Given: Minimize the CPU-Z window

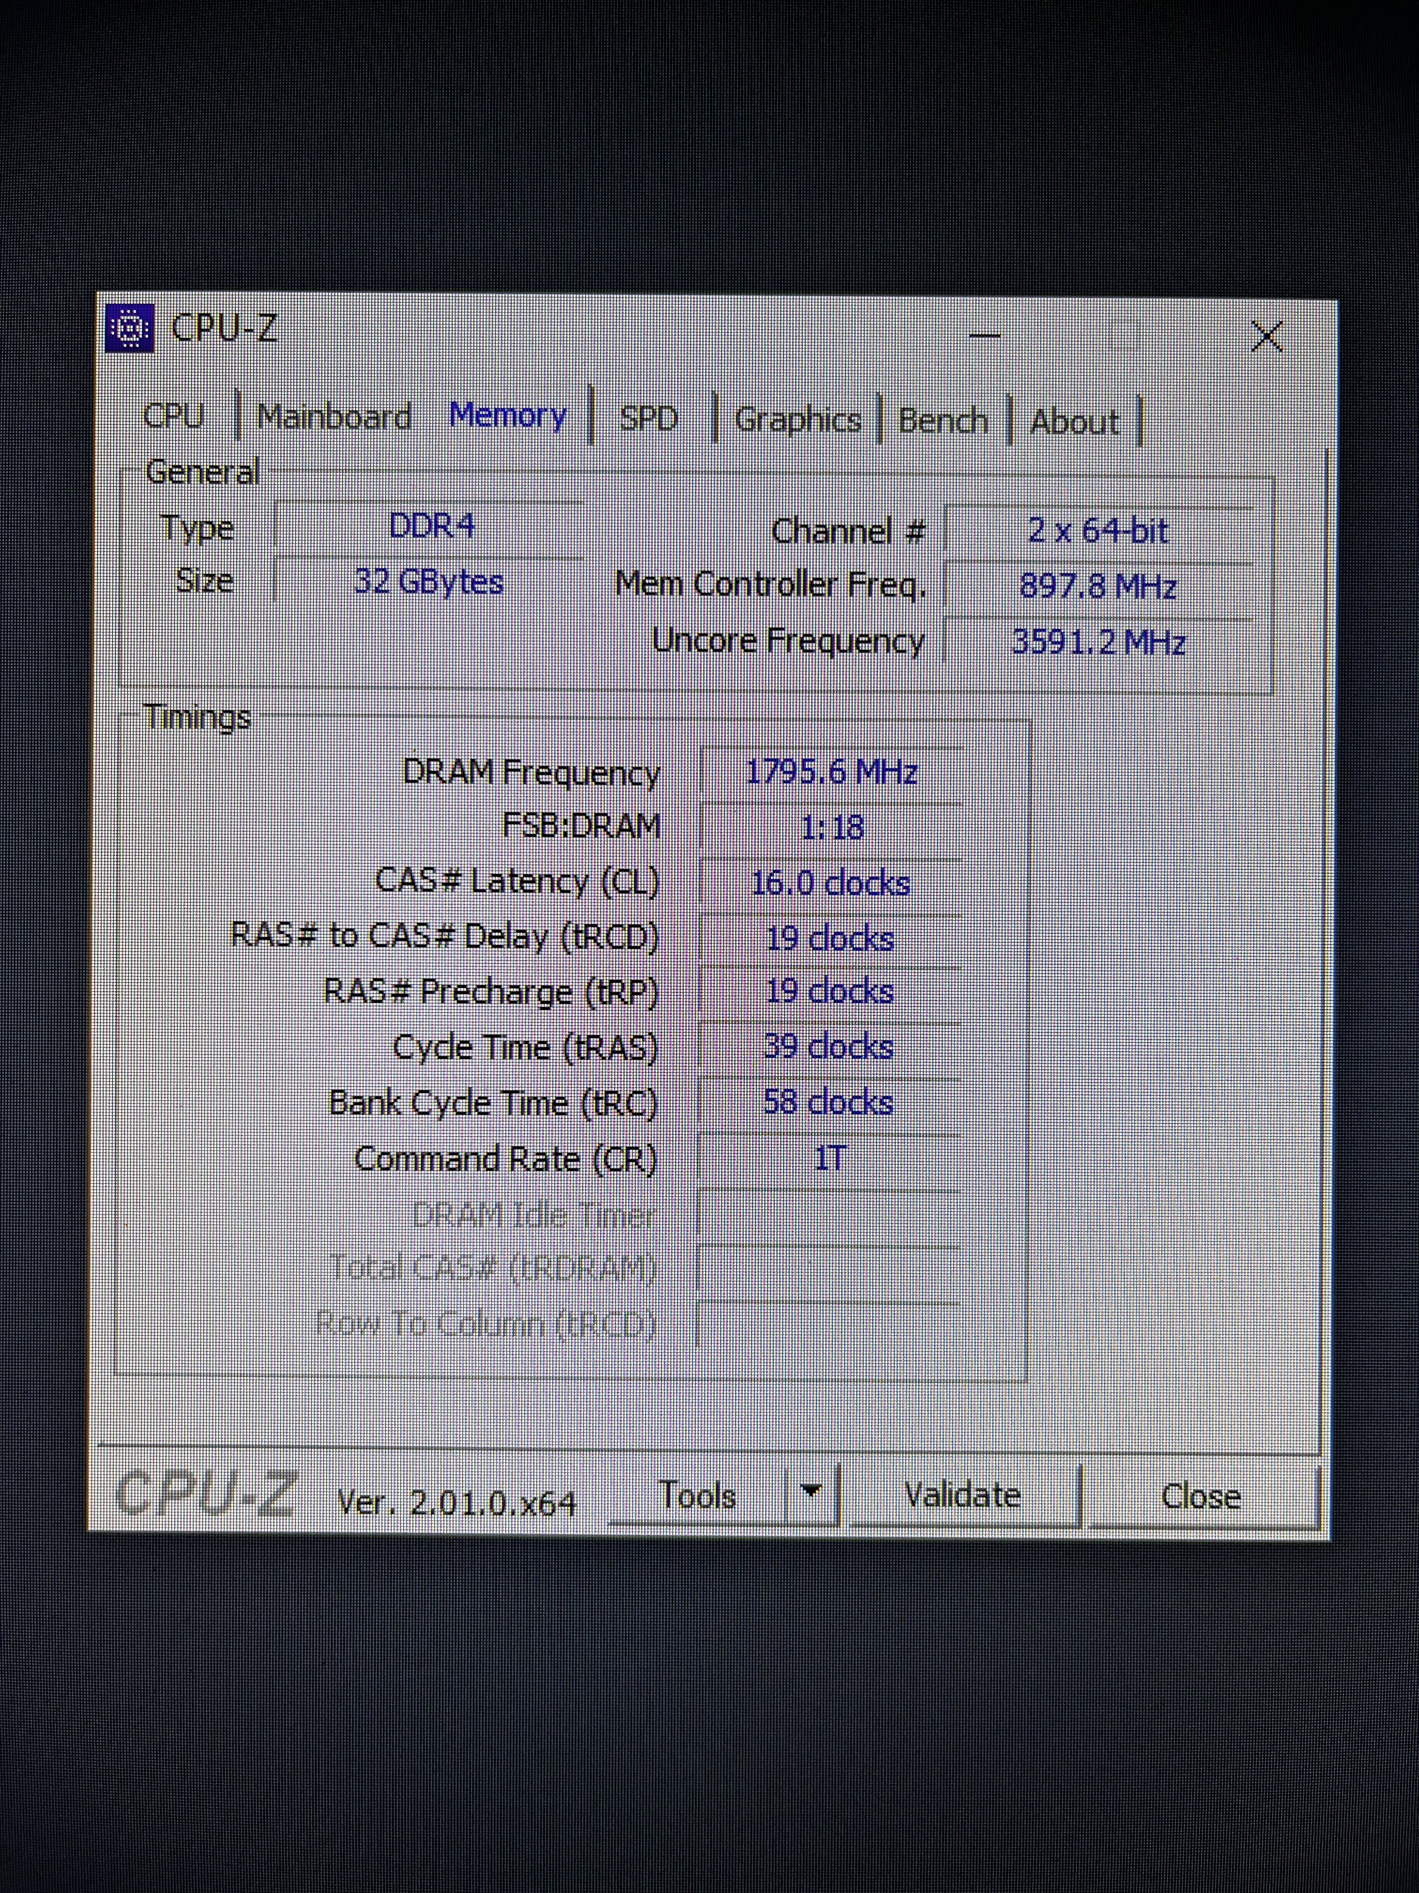Looking at the screenshot, I should pos(984,336).
